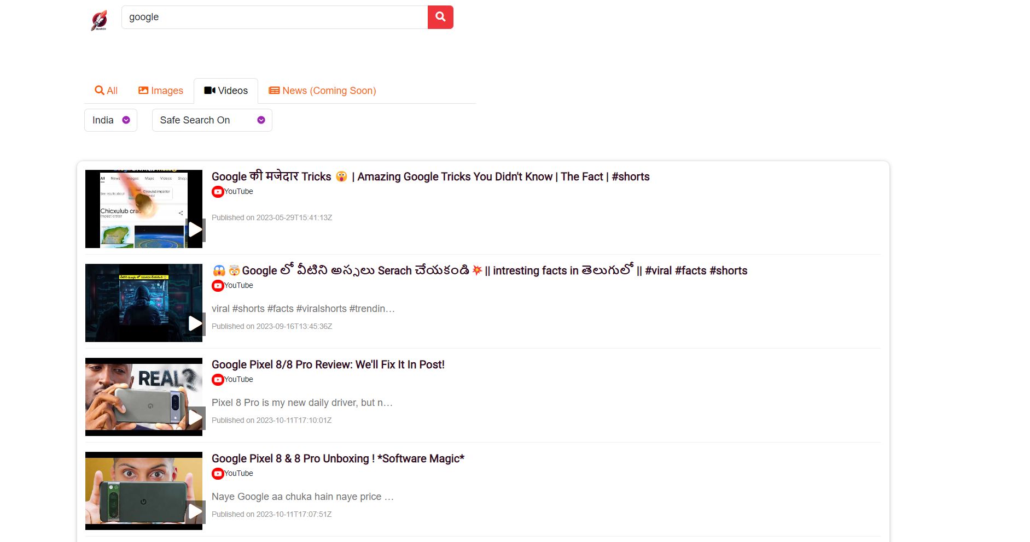Open the 'intresting facts in Telugu' video title
1030x542 pixels.
pos(480,270)
